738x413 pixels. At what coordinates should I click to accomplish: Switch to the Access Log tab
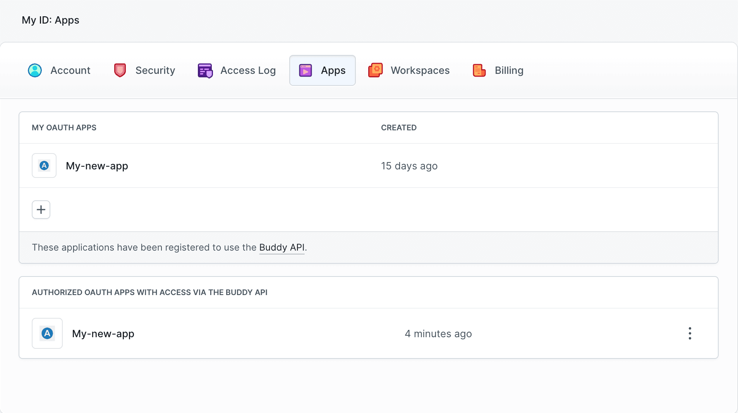click(x=248, y=70)
